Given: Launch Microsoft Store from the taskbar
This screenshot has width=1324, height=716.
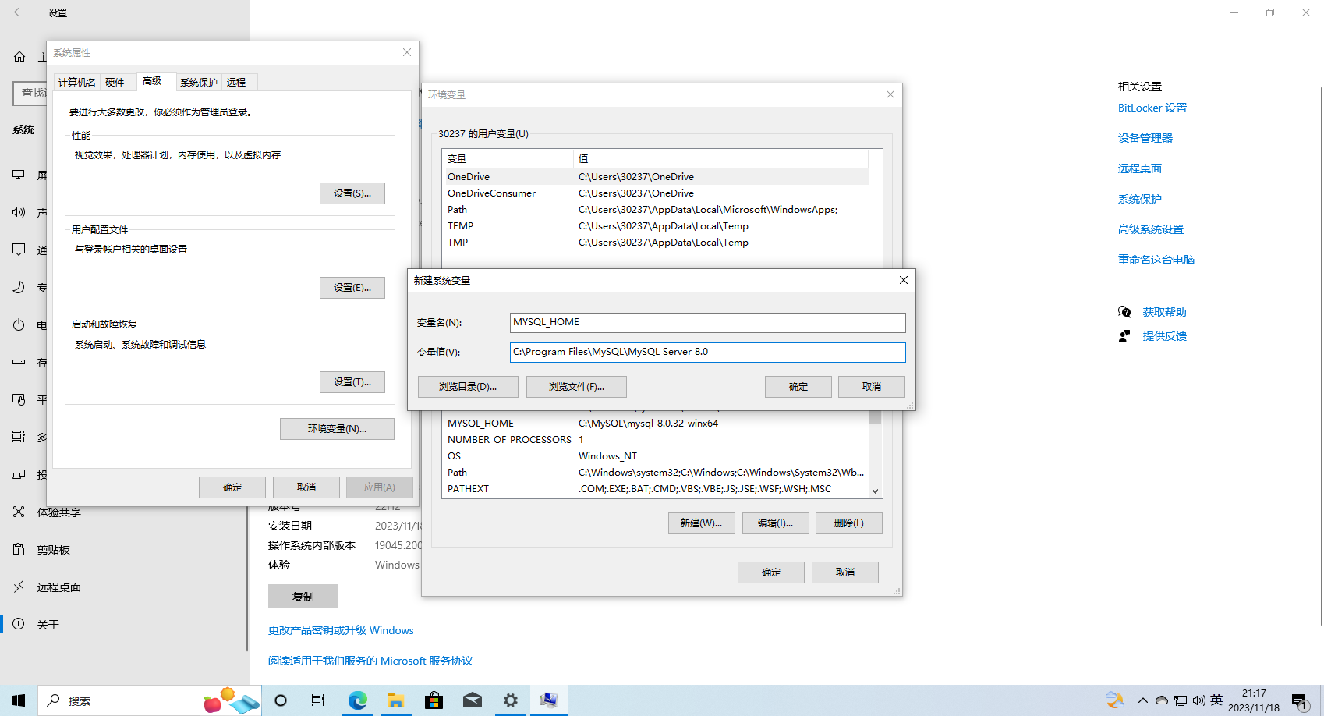Looking at the screenshot, I should tap(434, 700).
